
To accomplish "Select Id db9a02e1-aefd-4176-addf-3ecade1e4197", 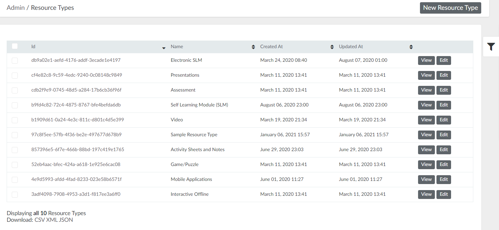I will (76, 60).
